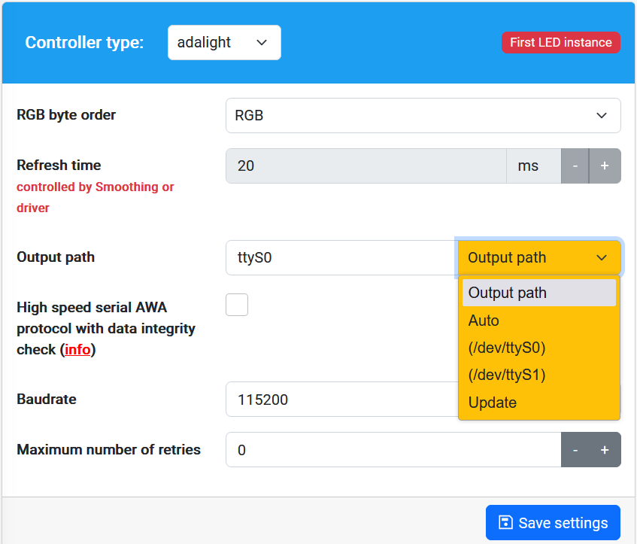Choose (/dev/ttyS0) in the dropdown list
This screenshot has width=637, height=544.
[x=506, y=348]
